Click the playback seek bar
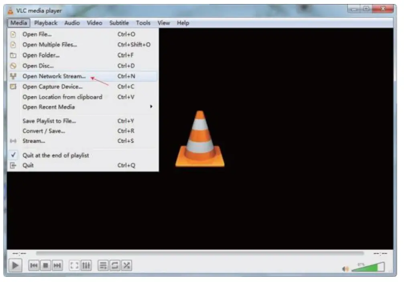404x282 pixels. pos(200,254)
